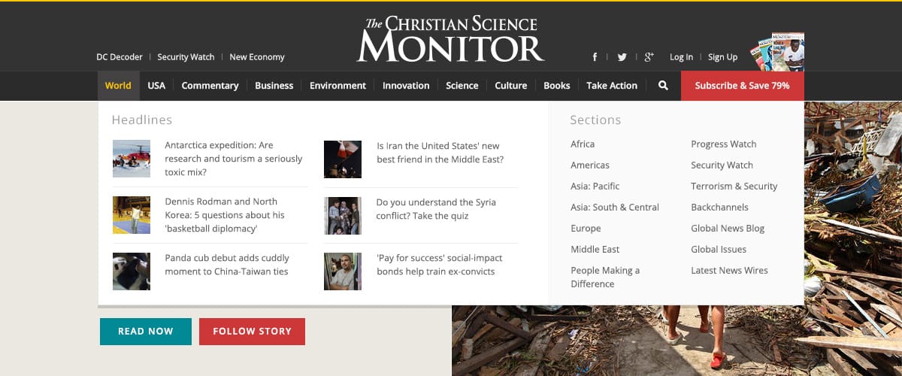Open the Middle East section link
Screen dimensions: 902x376
tap(595, 250)
